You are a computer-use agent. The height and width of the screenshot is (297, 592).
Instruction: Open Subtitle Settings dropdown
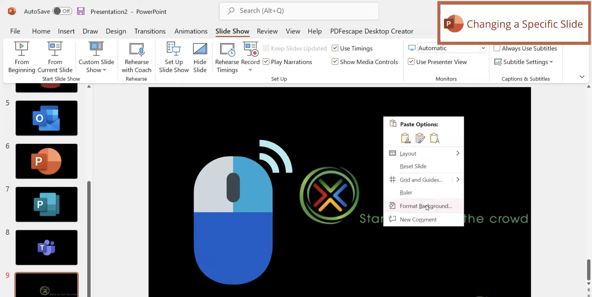pyautogui.click(x=551, y=62)
